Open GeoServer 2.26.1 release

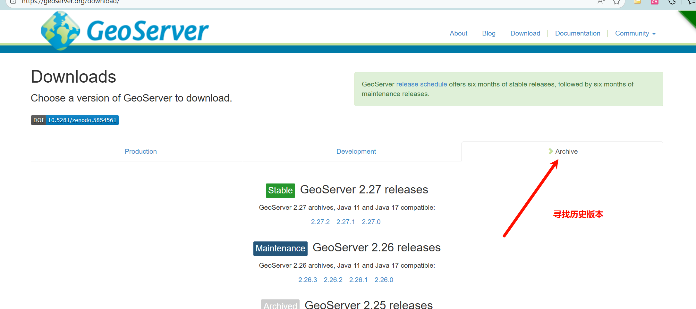(358, 280)
